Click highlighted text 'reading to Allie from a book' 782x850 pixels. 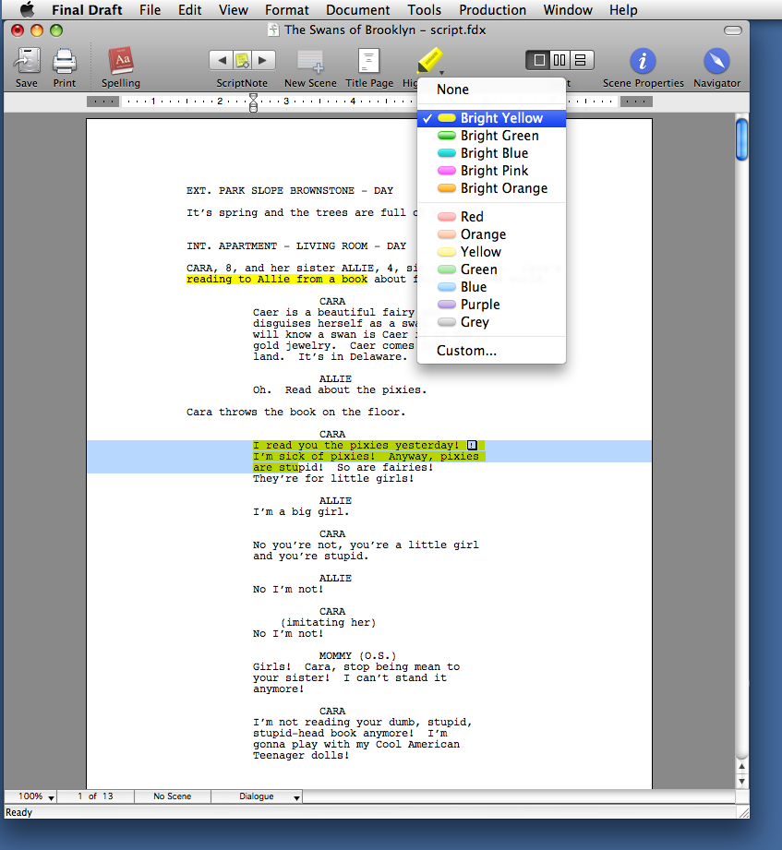pyautogui.click(x=277, y=279)
